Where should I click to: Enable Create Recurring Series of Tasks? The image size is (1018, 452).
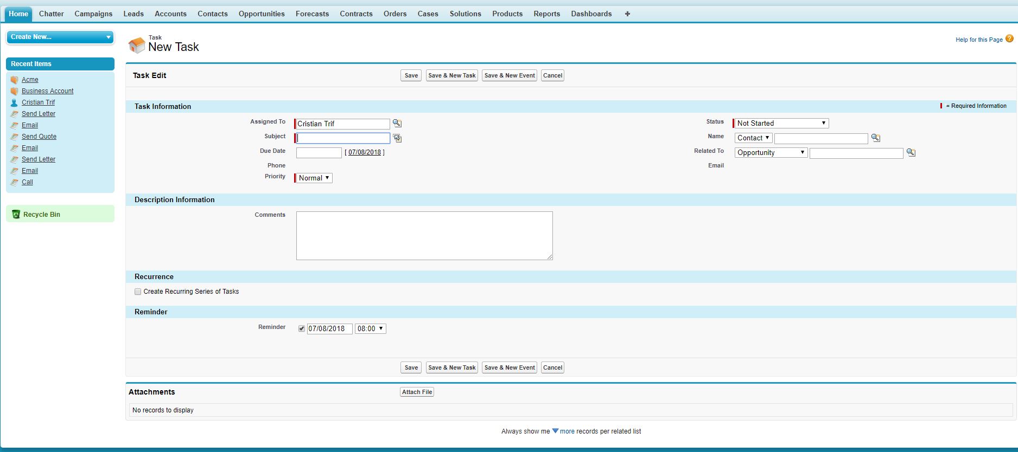pos(138,292)
